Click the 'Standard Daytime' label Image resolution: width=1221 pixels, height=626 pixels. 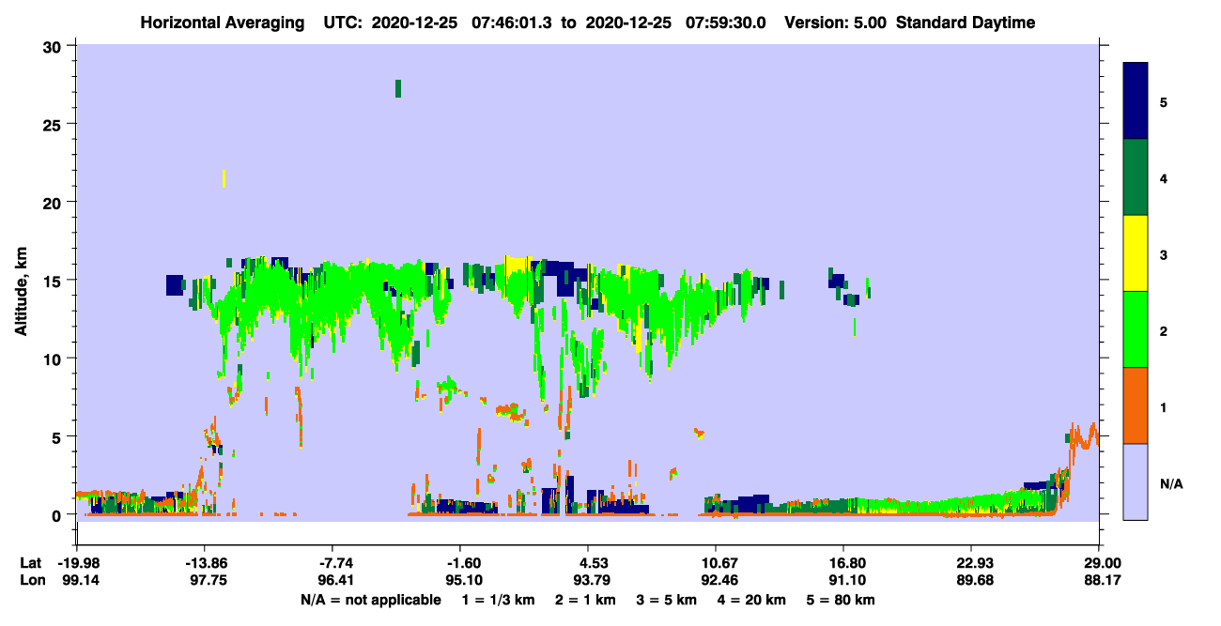(x=966, y=23)
